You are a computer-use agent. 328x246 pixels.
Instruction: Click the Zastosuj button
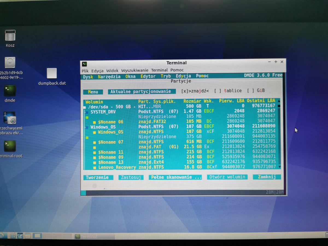[131, 177]
